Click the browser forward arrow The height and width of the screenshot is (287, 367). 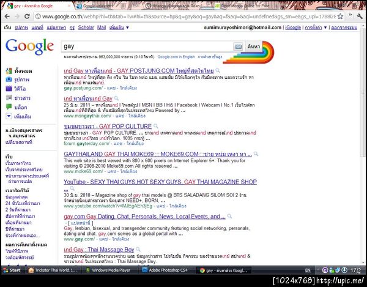pos(17,17)
